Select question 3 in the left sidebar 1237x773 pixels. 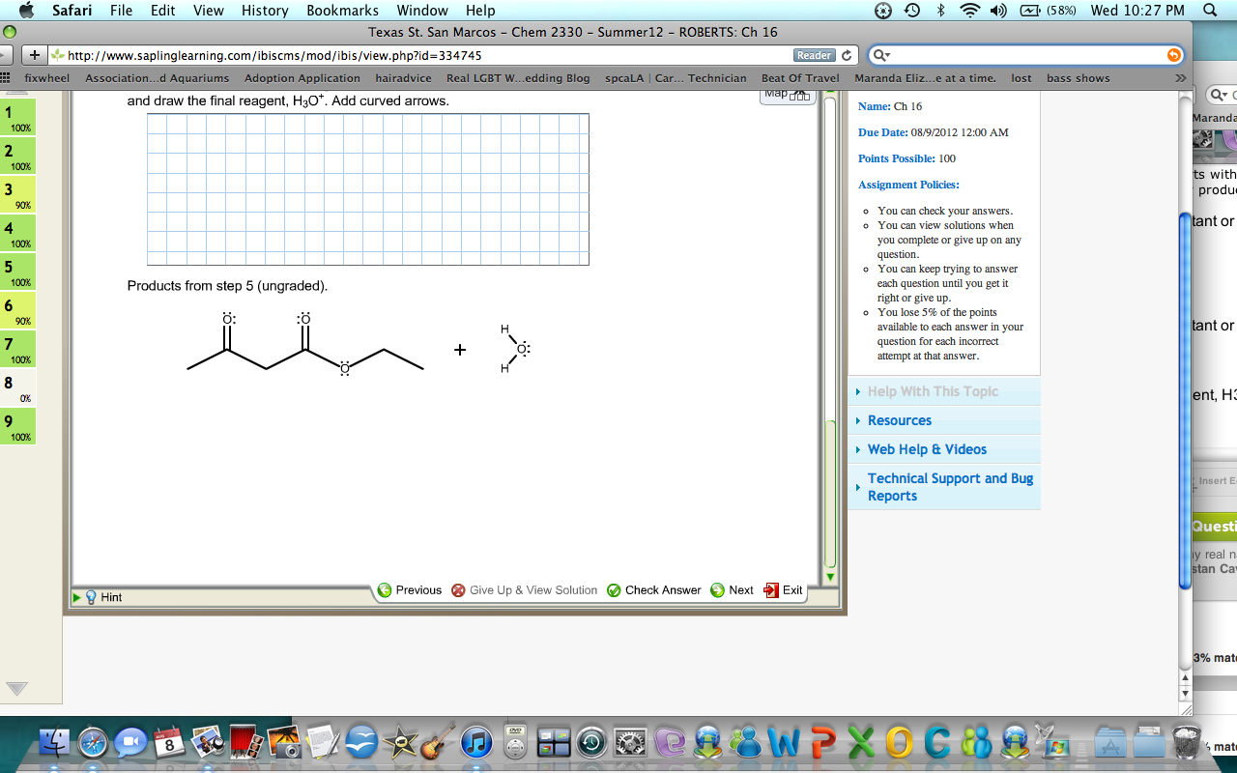coord(17,196)
